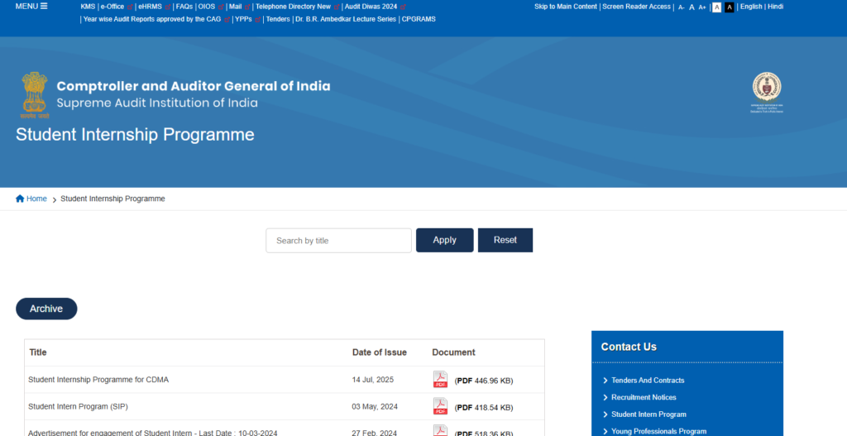This screenshot has height=436, width=847.
Task: Increase font size with A+ control
Action: click(701, 7)
